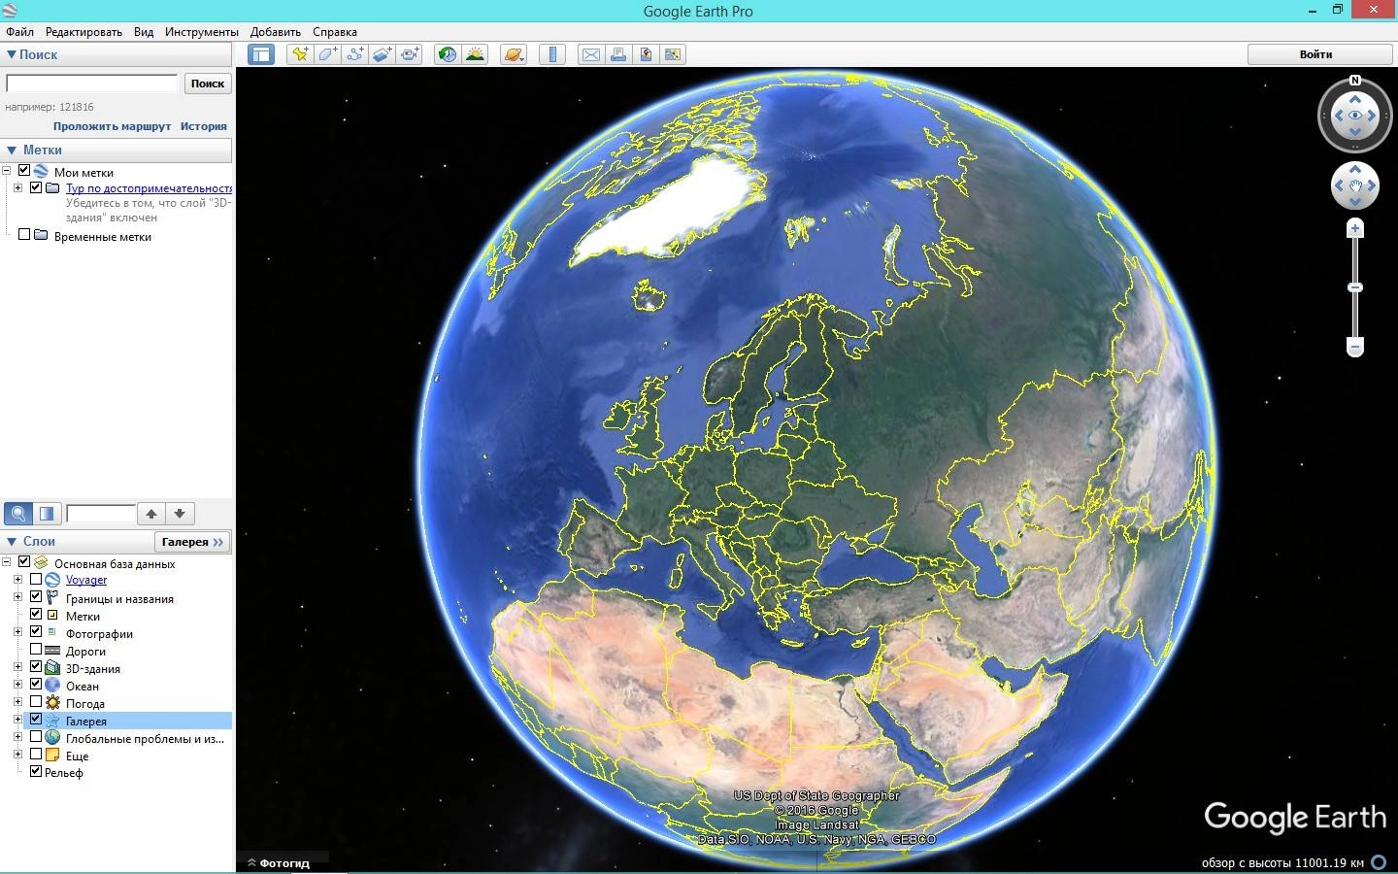
Task: Record a tour using the camera icon
Action: tap(410, 54)
